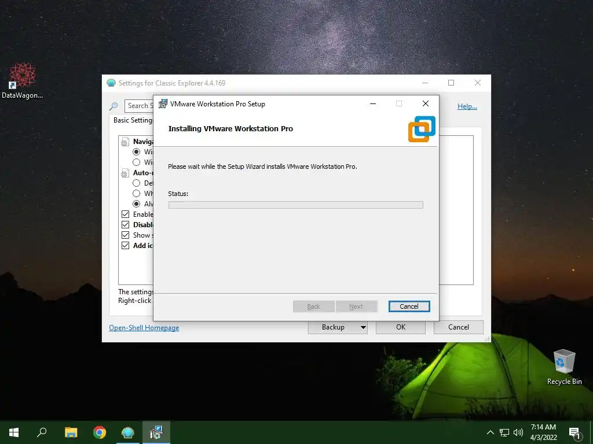Viewport: 593px width, 444px height.
Task: Open the notification center icon
Action: pos(574,432)
